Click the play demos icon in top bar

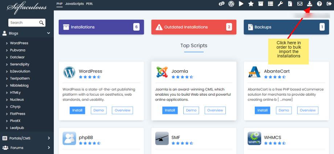pyautogui.click(x=241, y=4)
